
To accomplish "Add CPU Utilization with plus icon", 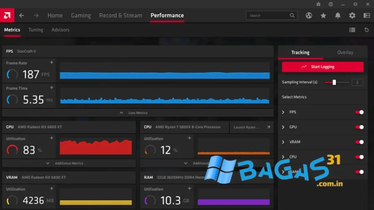I will click(x=190, y=138).
